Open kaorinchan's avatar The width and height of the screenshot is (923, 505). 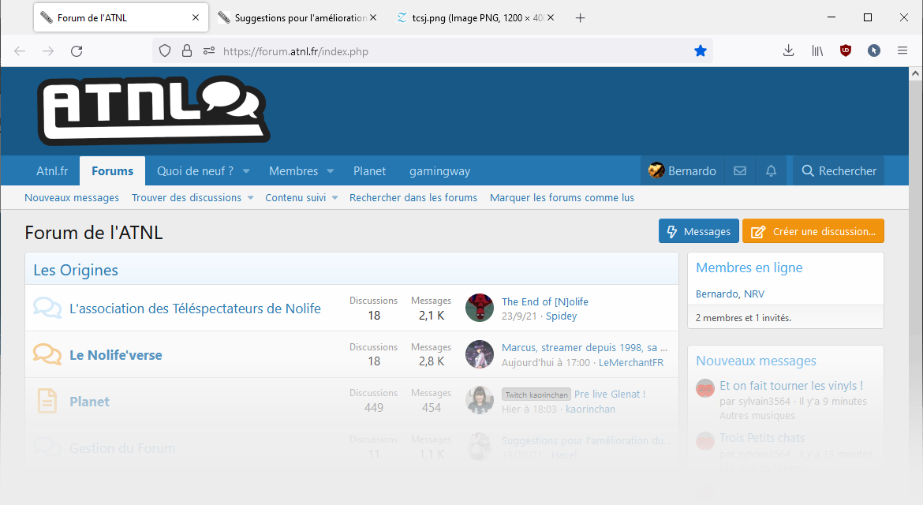480,400
